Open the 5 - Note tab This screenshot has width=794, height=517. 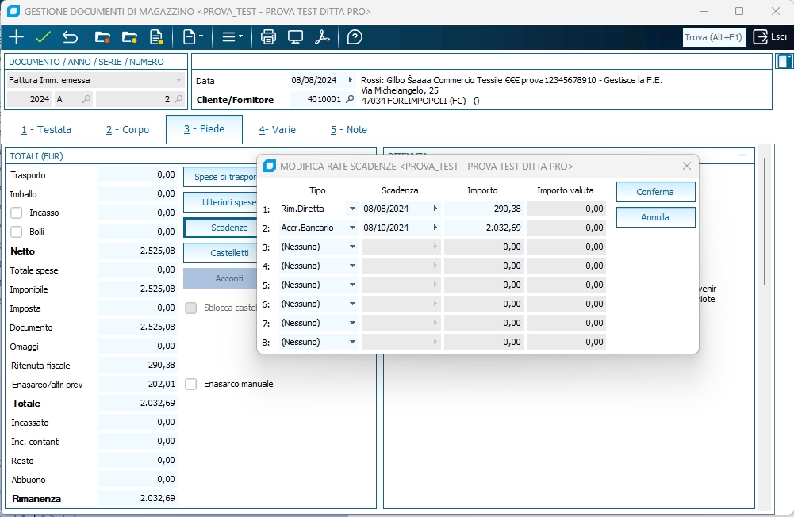(x=348, y=129)
